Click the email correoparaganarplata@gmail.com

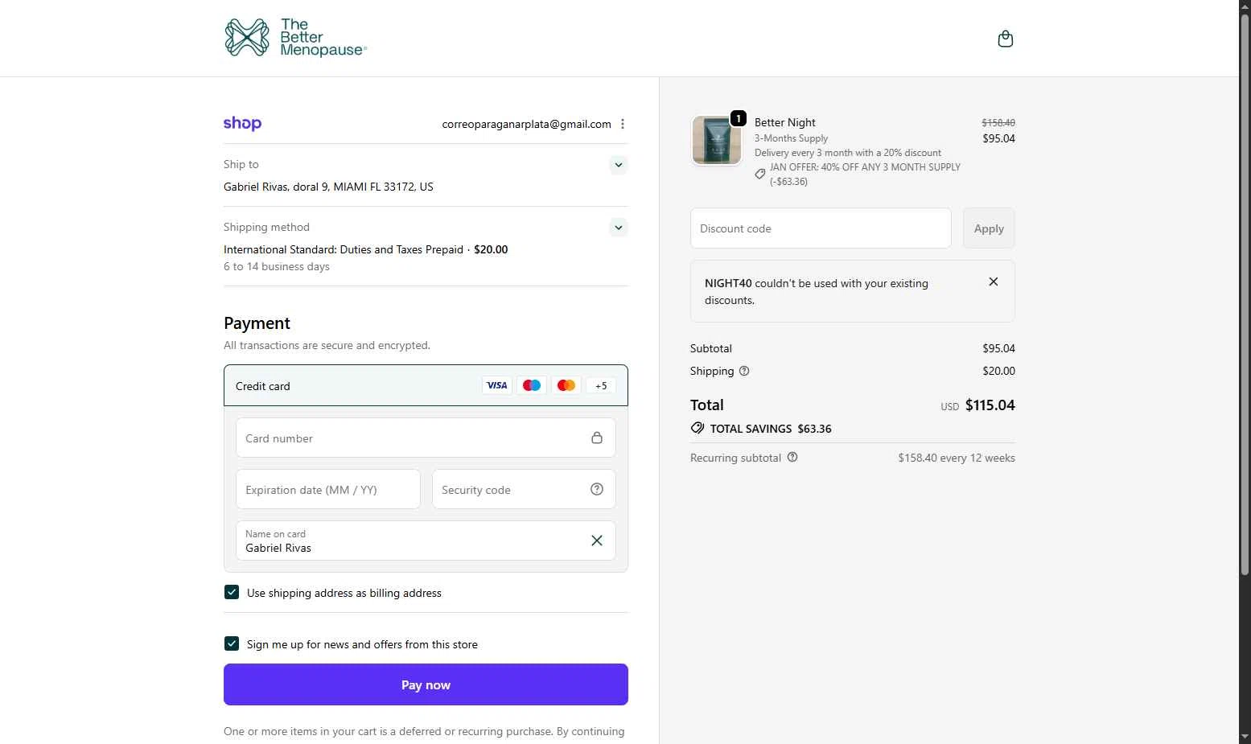(526, 124)
